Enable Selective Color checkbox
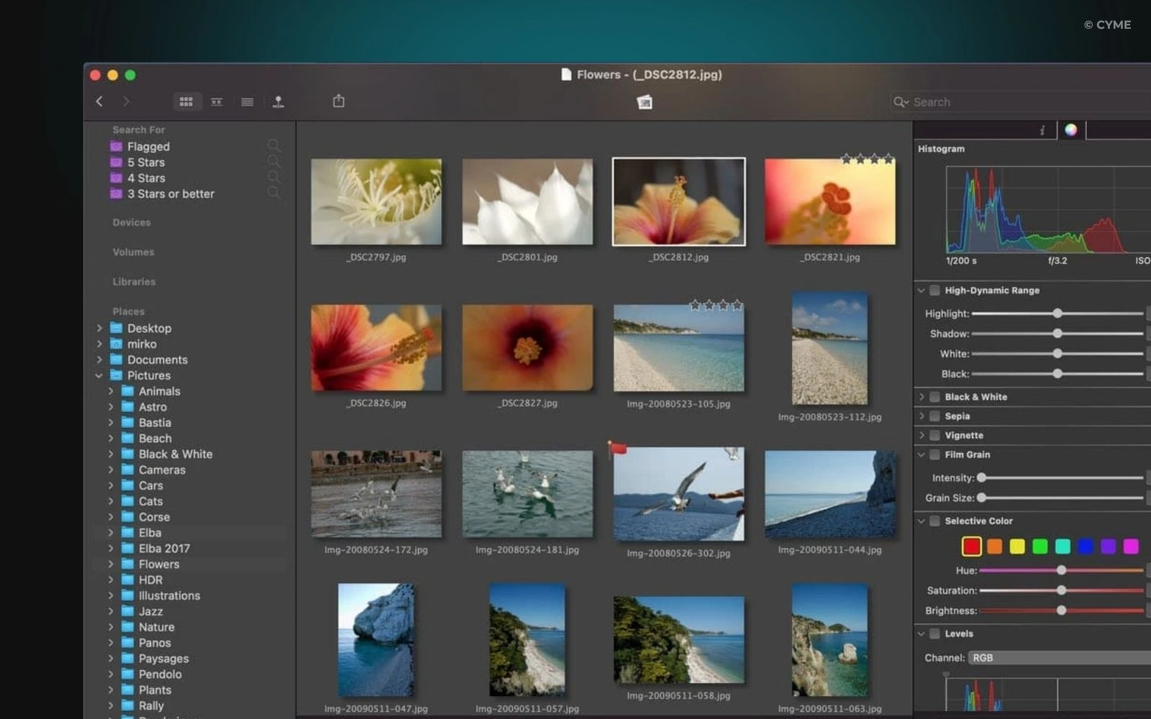This screenshot has height=719, width=1151. [x=934, y=521]
